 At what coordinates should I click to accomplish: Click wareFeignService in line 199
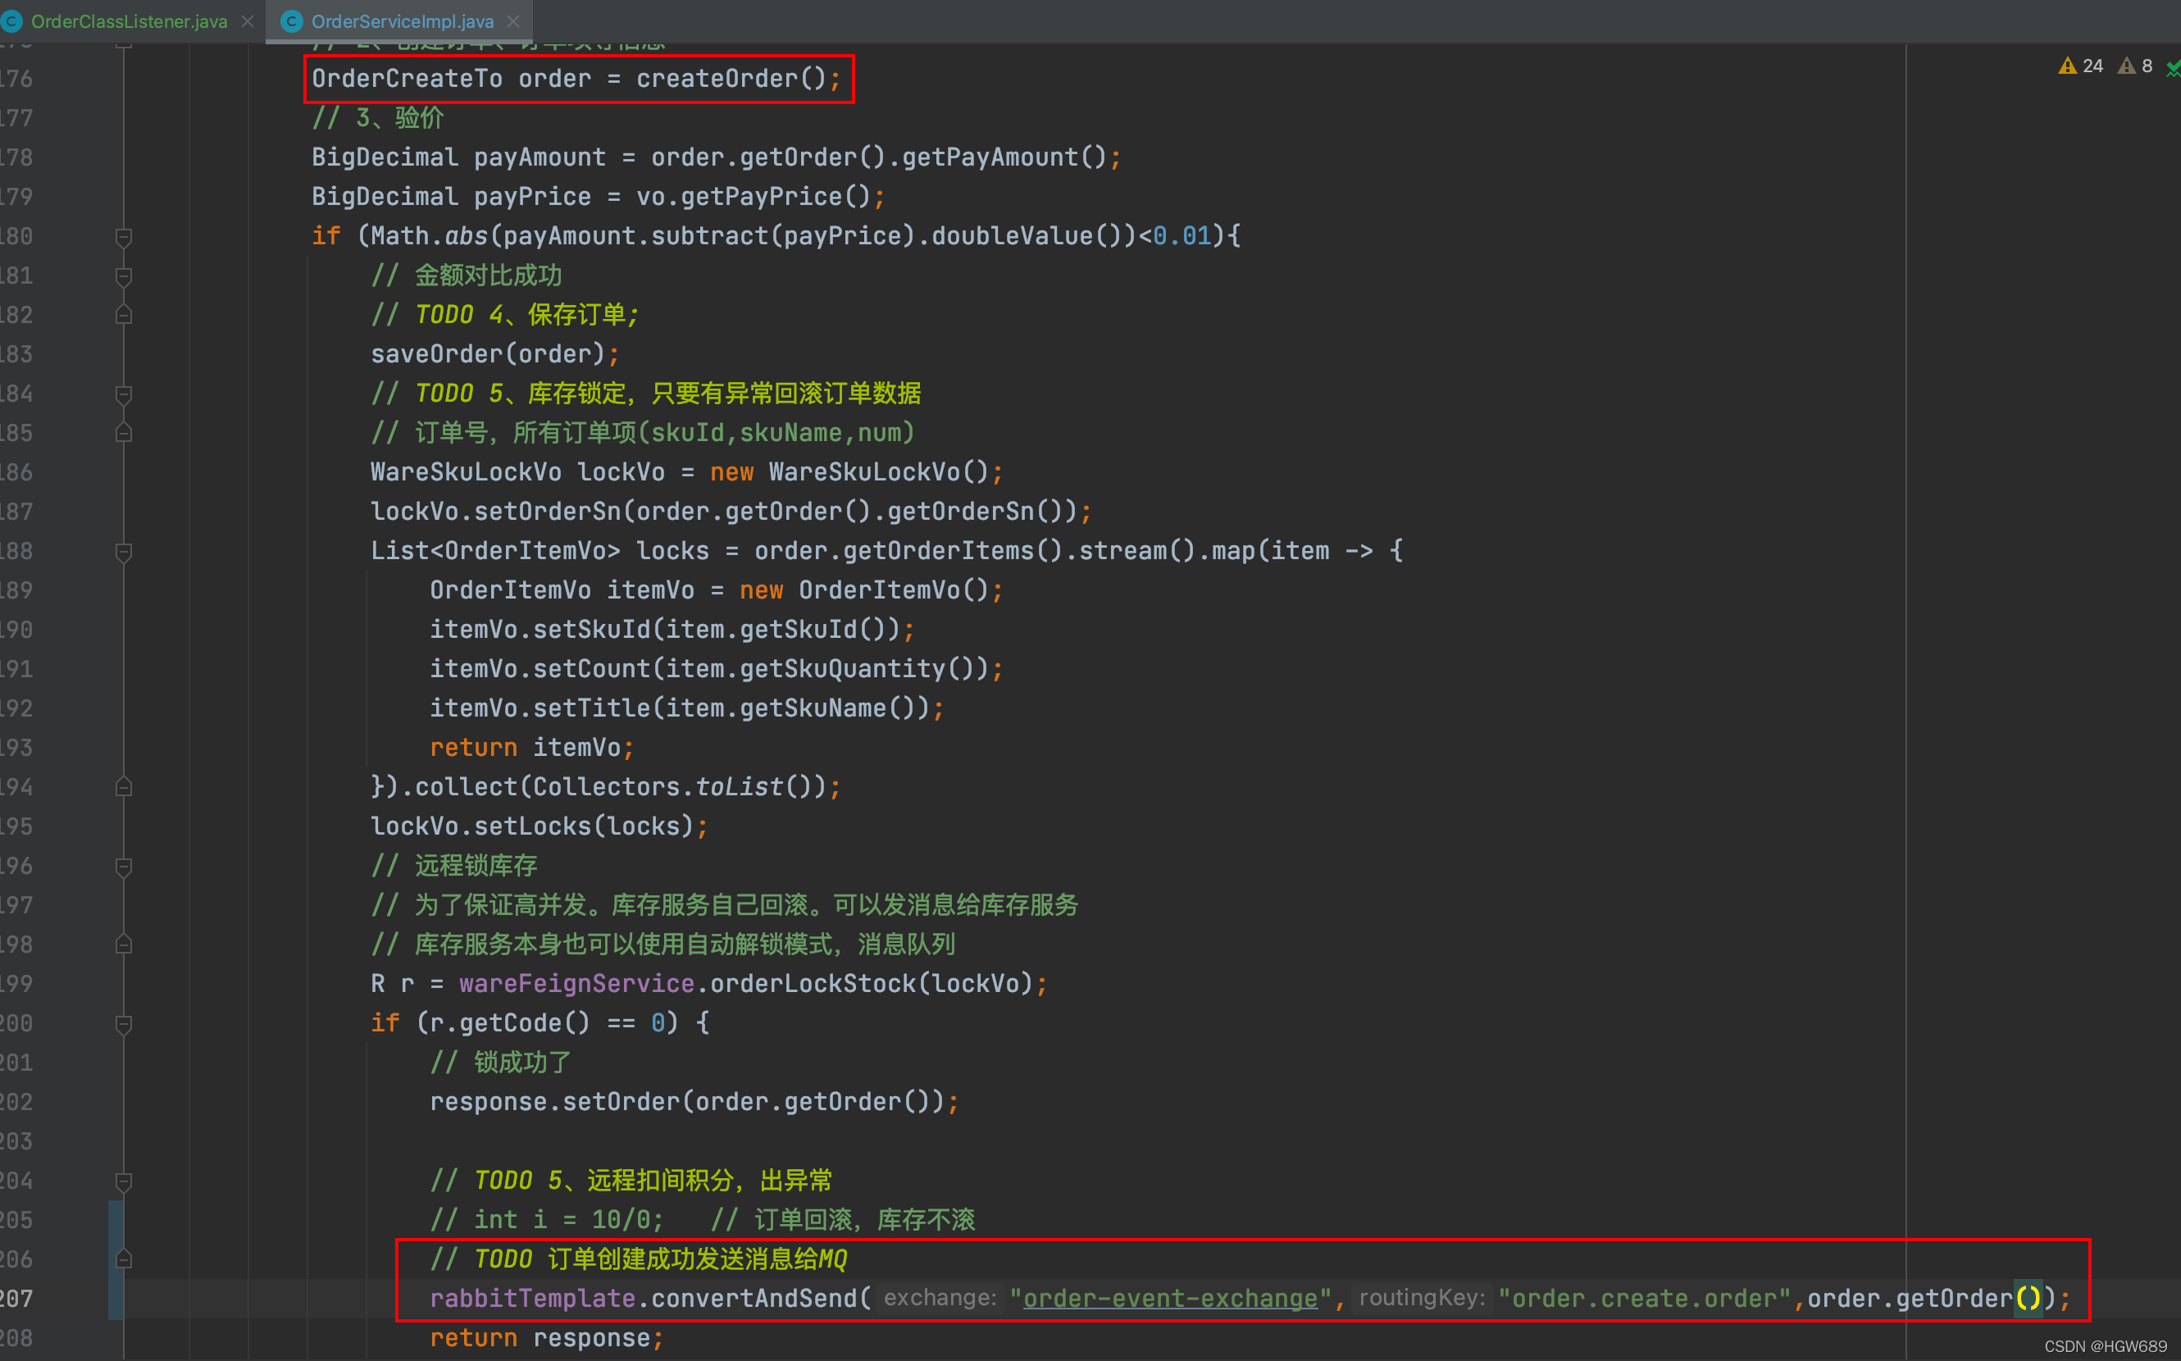tap(577, 983)
